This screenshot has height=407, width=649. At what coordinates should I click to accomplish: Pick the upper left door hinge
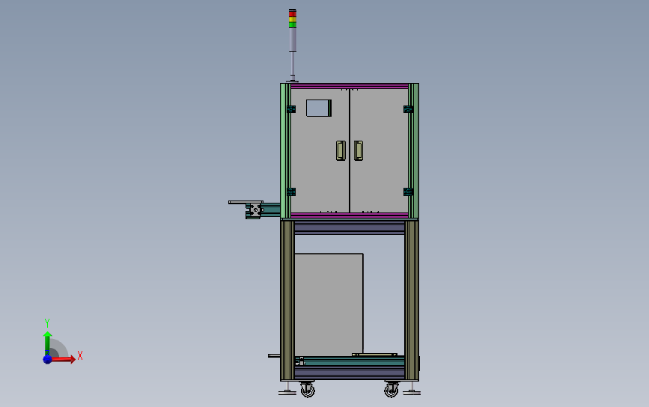pyautogui.click(x=291, y=109)
